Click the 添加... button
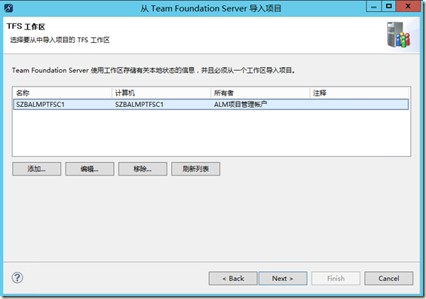Screen dimensions: 426x299 (36, 169)
